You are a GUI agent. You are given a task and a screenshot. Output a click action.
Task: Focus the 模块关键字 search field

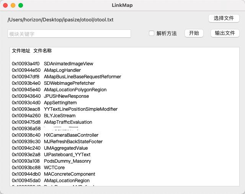click(69, 34)
